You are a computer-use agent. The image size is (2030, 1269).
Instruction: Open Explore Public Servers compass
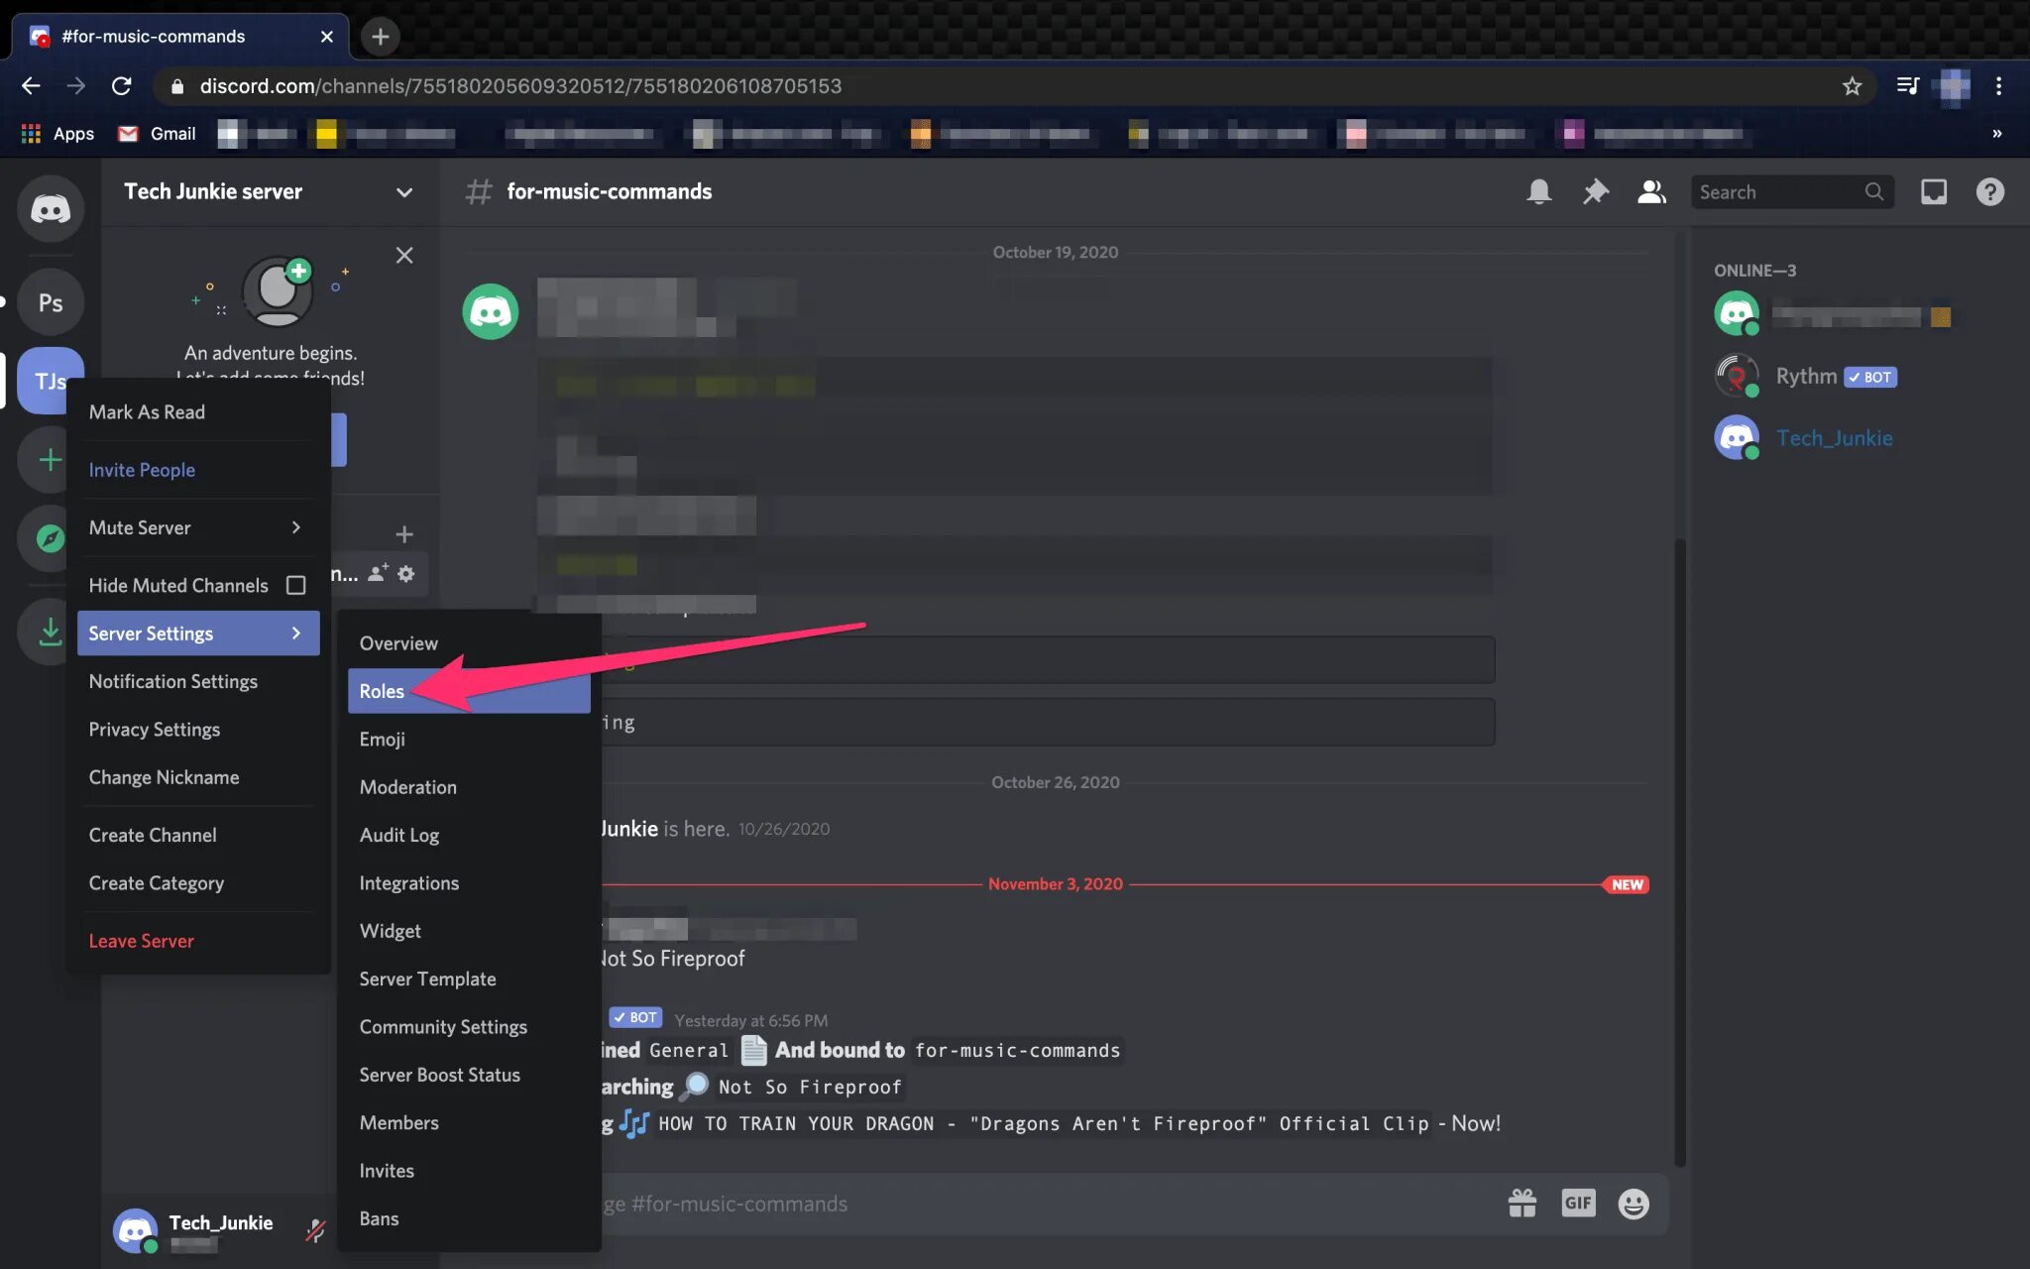coord(50,538)
